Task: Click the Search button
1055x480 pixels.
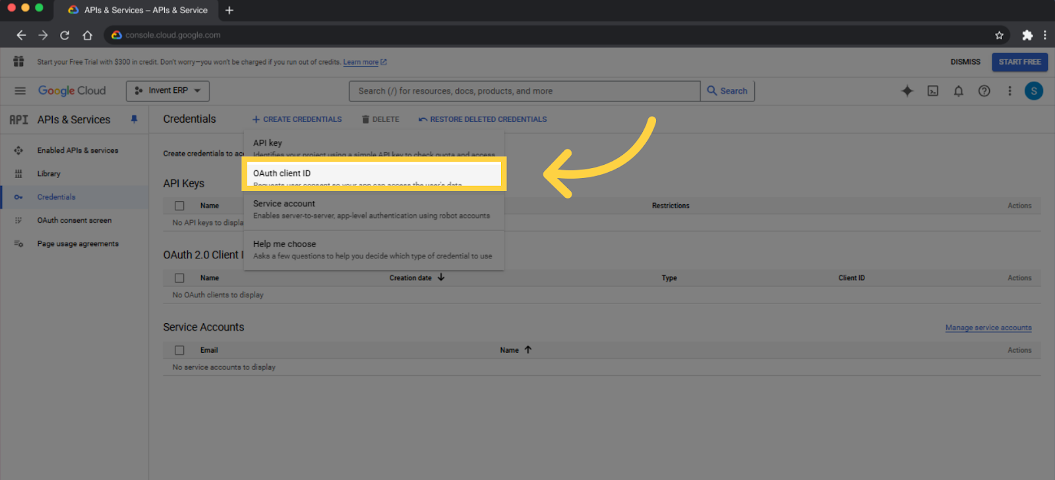Action: tap(727, 91)
